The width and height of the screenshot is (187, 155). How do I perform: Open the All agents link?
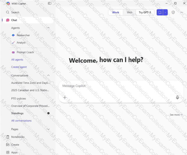pyautogui.click(x=17, y=60)
